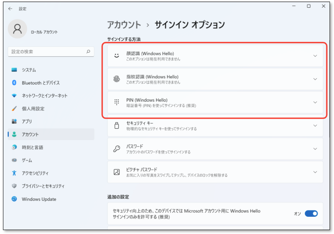Image resolution: width=334 pixels, height=234 pixels.
Task: Click アカウントのパスワードを使ってサインインする description
Action: (159, 152)
